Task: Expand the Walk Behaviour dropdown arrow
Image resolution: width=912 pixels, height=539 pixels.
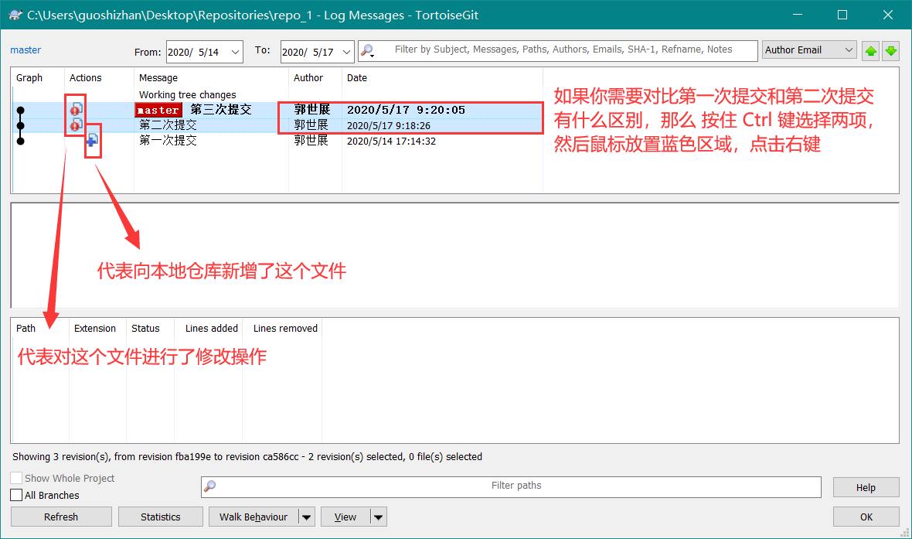Action: pos(307,517)
